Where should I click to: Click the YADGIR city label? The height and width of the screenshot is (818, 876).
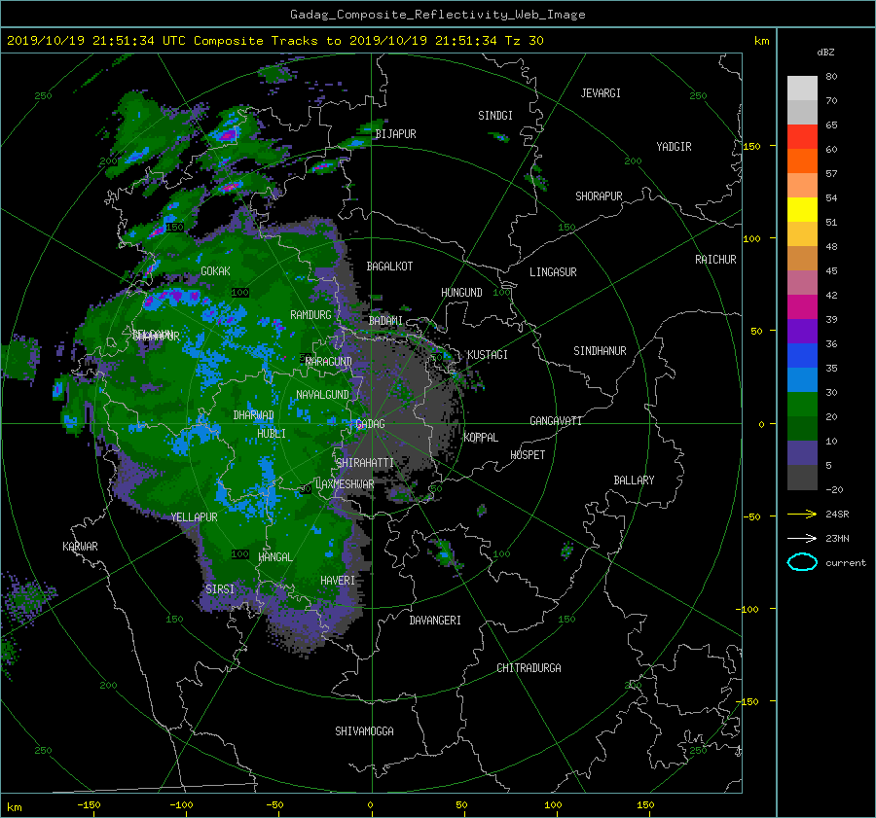675,147
